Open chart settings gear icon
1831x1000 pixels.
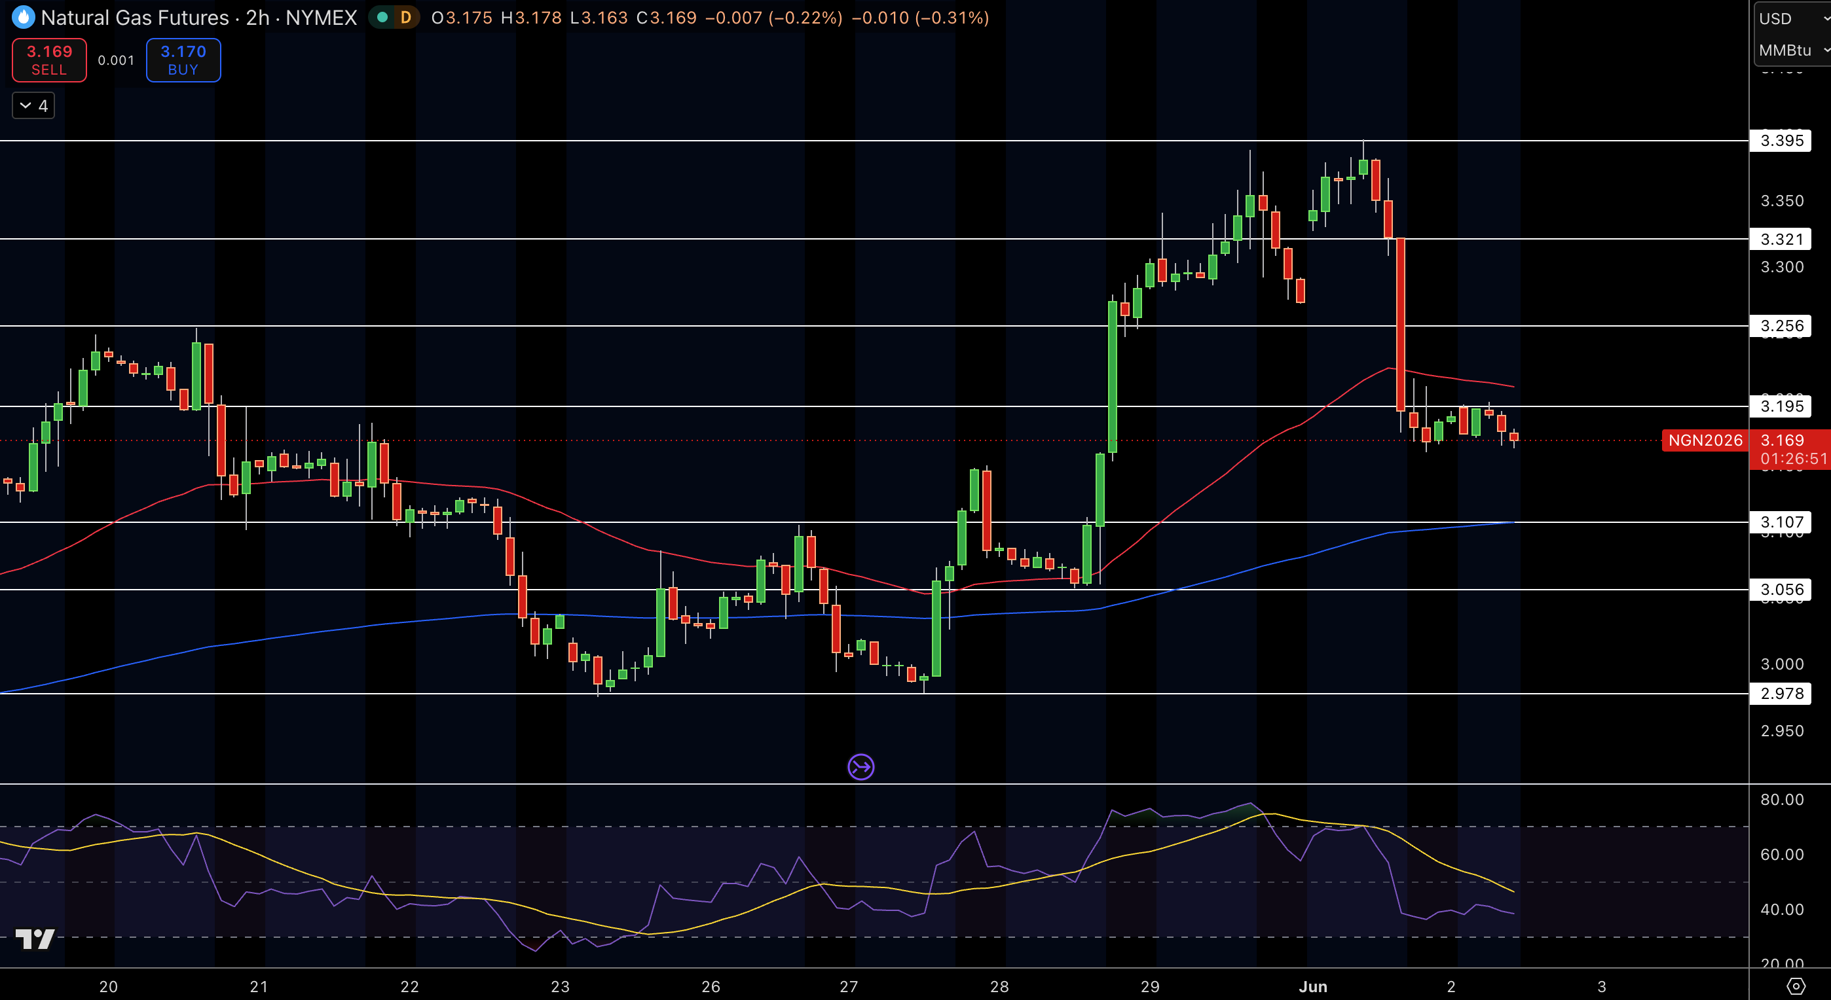point(1796,986)
